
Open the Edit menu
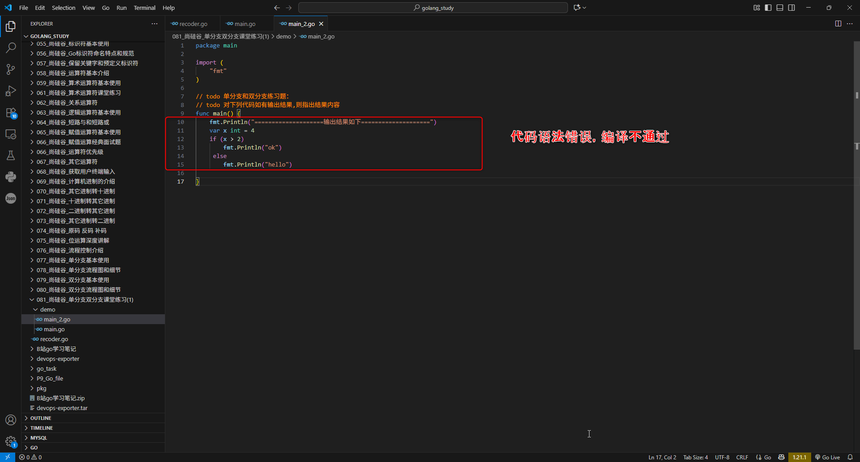40,8
